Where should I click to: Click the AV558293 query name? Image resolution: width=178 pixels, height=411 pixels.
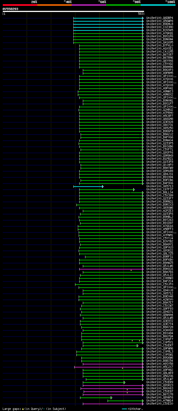[x=11, y=9]
